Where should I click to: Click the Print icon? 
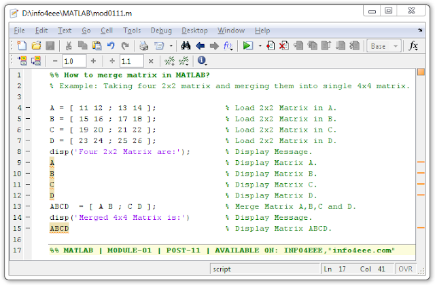143,45
